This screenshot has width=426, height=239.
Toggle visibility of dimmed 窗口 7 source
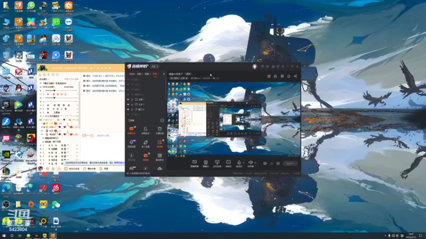click(128, 80)
